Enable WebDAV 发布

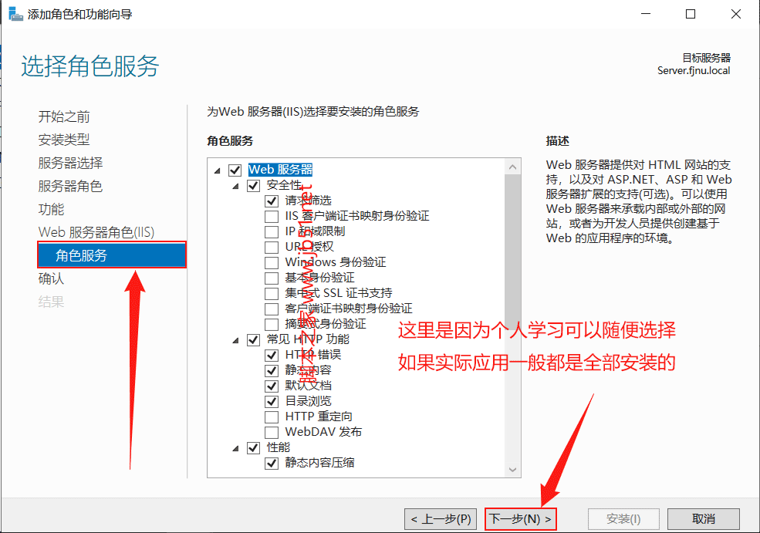[272, 432]
